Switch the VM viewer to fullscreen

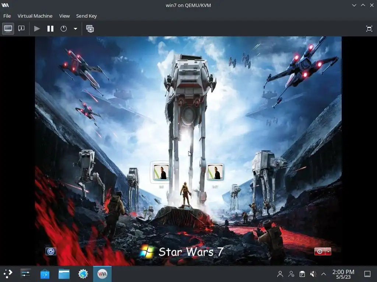click(369, 29)
